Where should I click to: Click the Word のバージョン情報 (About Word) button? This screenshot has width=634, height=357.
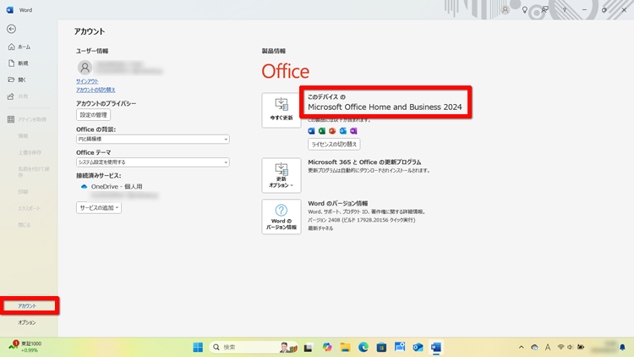281,217
